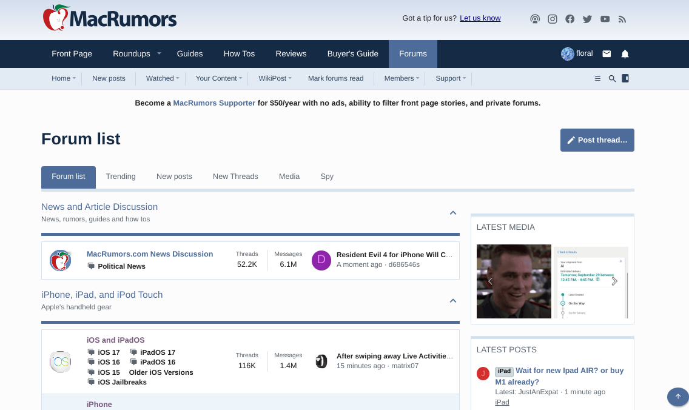Open the Home dropdown menu
Screen dimensions: 689x410
coord(74,78)
